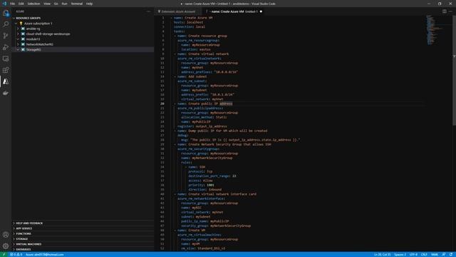456x257 pixels.
Task: Click the hosts: localhost line in the editor
Action: [x=188, y=22]
